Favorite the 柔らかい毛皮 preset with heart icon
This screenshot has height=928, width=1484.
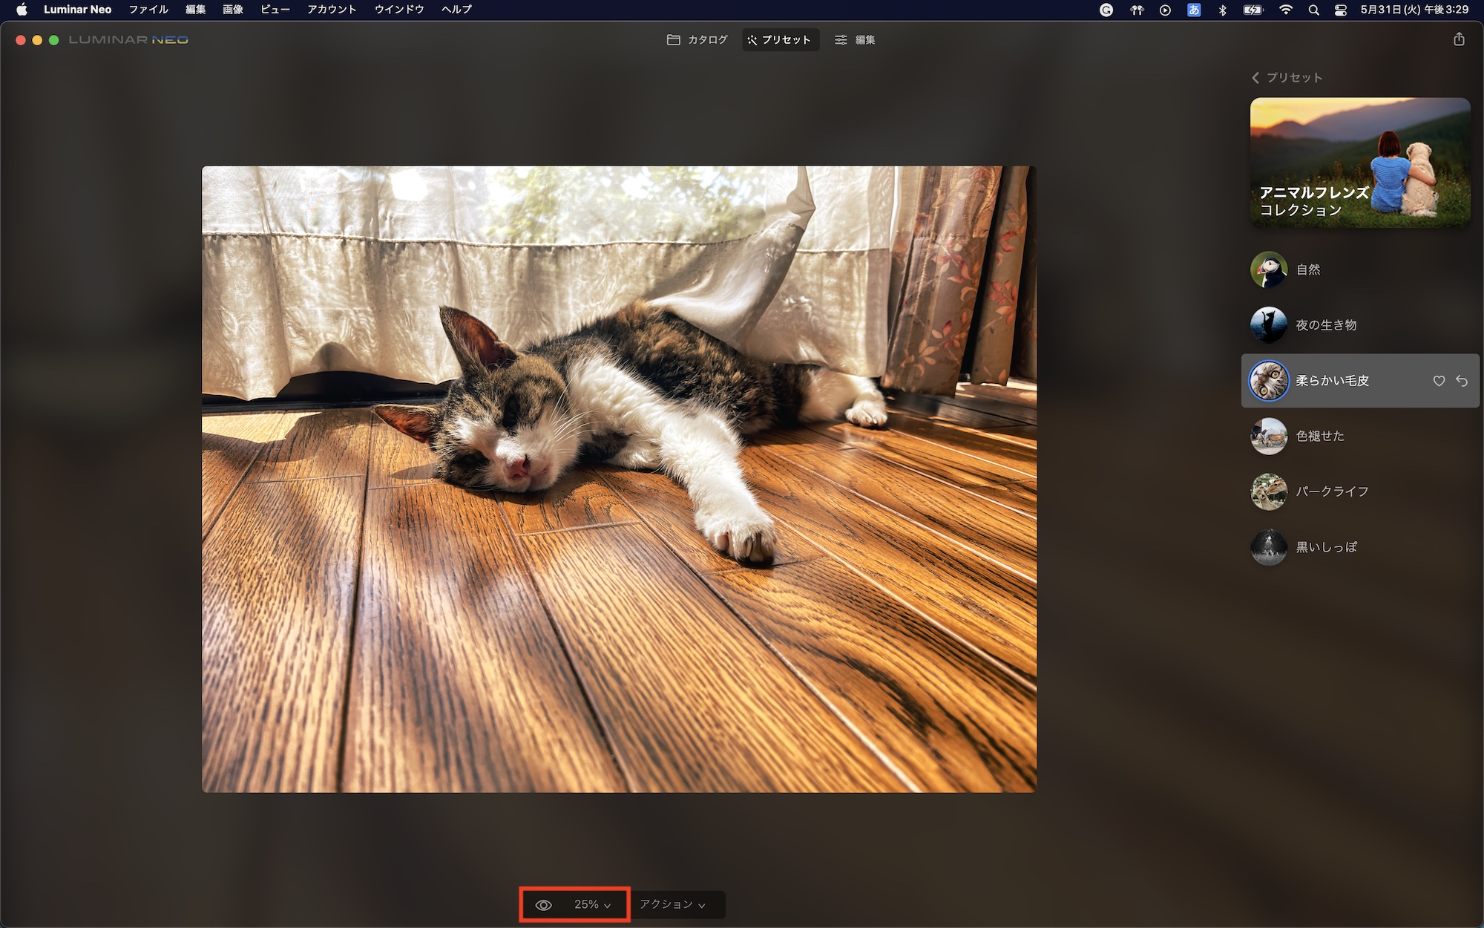click(x=1439, y=381)
